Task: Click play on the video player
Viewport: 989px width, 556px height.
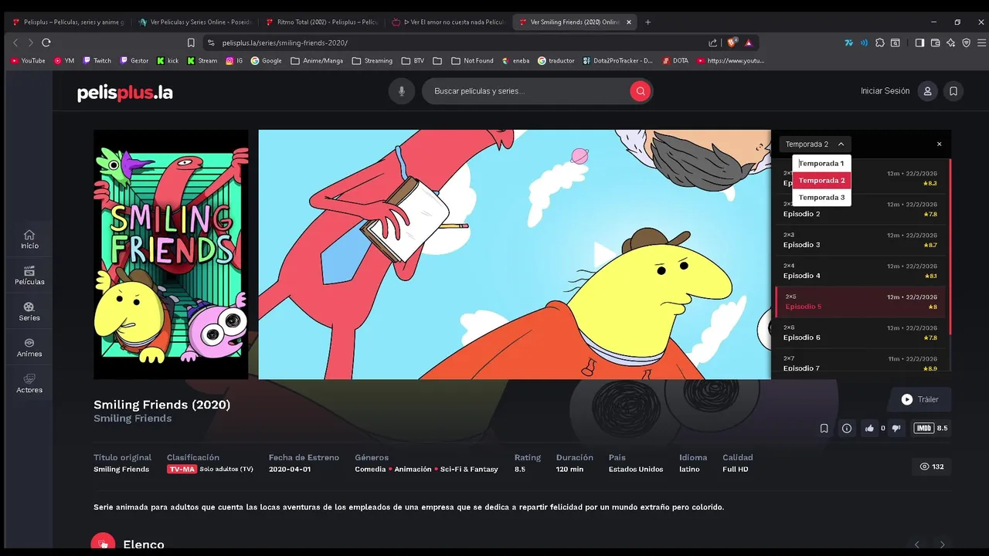Action: point(606,254)
